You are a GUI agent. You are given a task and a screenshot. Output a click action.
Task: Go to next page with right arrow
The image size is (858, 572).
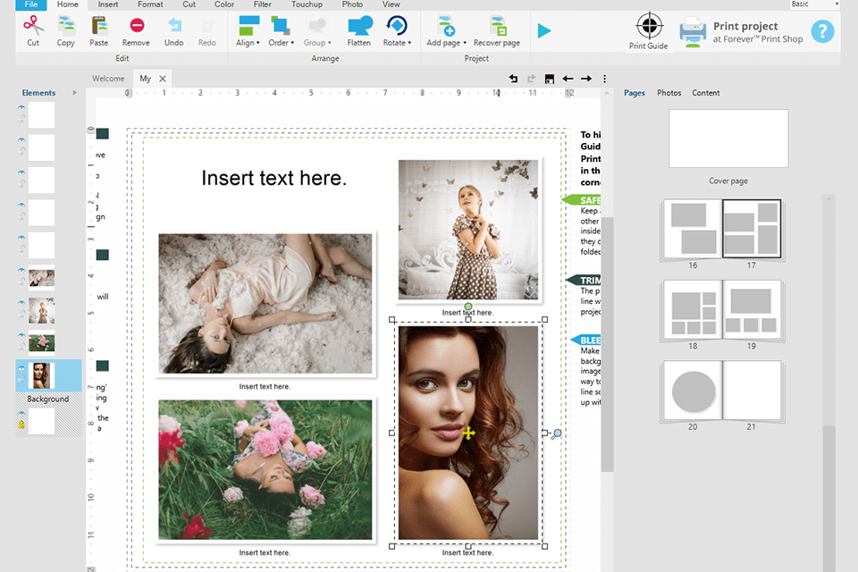pyautogui.click(x=586, y=79)
